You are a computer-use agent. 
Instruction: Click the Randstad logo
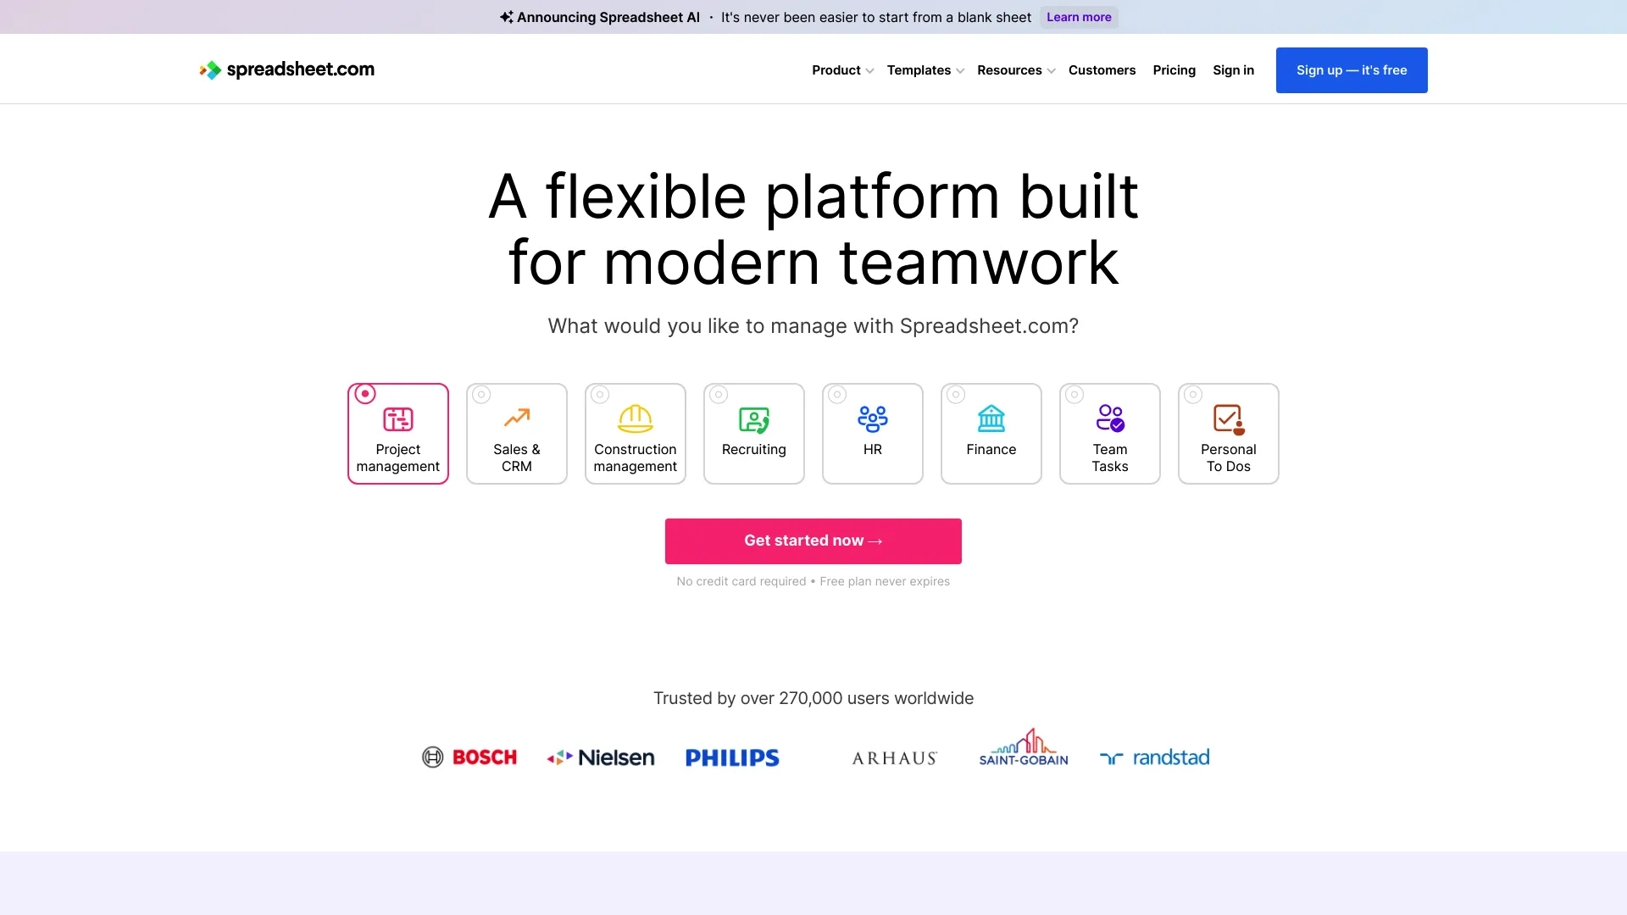coord(1155,757)
